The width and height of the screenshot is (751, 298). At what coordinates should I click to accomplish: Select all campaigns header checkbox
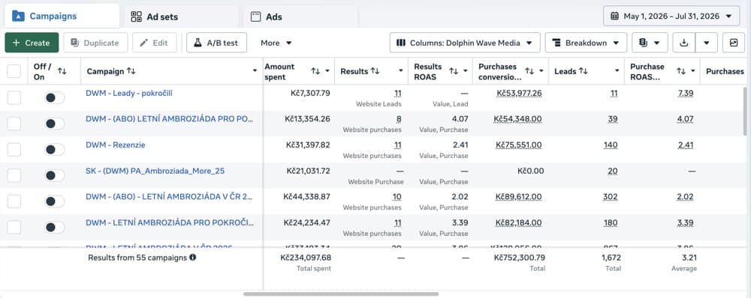[x=14, y=71]
